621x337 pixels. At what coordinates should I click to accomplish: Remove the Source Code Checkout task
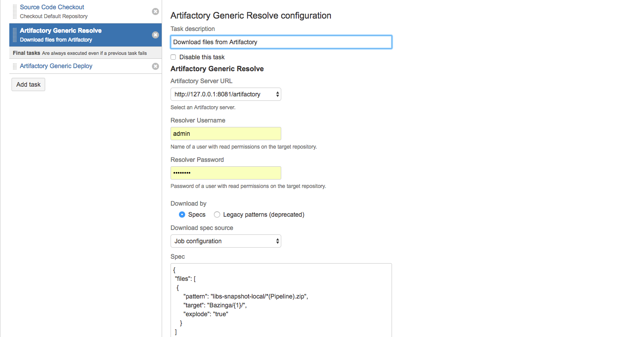coord(155,11)
